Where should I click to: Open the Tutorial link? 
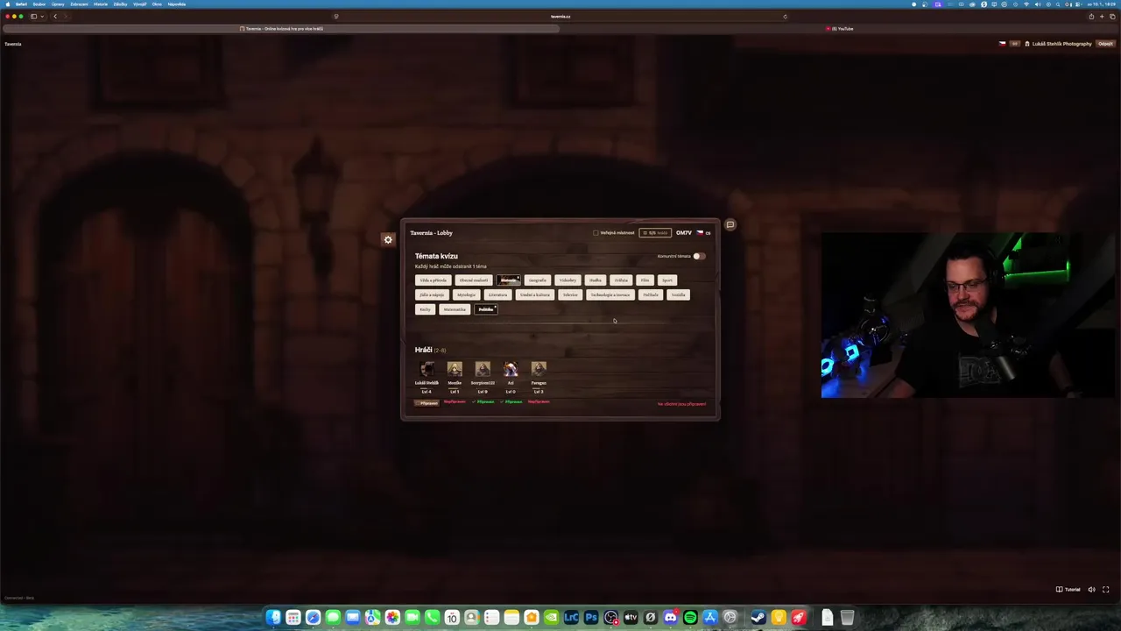coord(1068,590)
